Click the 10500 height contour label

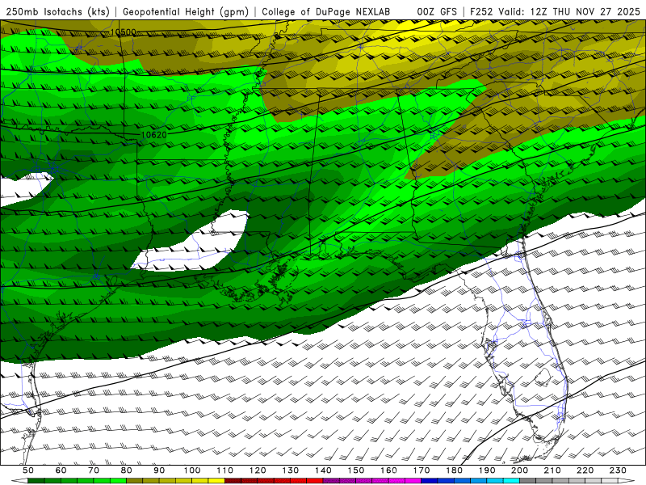pyautogui.click(x=124, y=32)
